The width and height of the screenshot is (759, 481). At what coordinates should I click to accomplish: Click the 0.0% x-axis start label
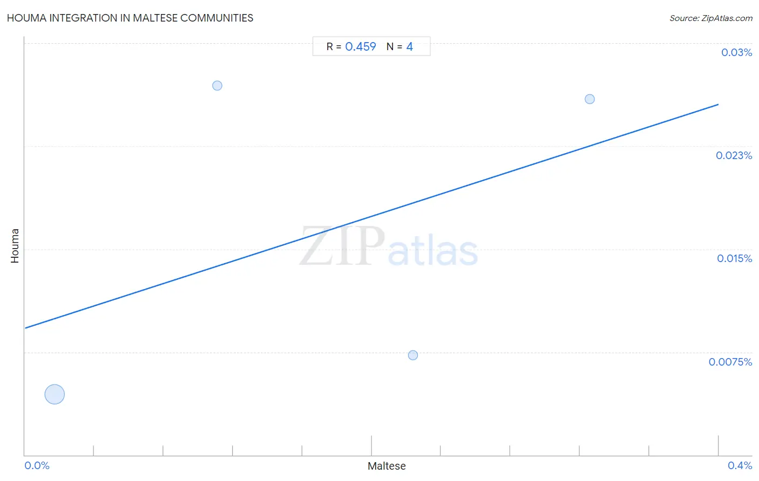tap(37, 465)
